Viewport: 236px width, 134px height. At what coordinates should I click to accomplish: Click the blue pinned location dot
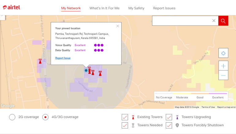pos(86,70)
